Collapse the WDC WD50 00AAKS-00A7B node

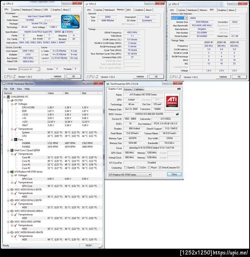[x=8, y=232]
